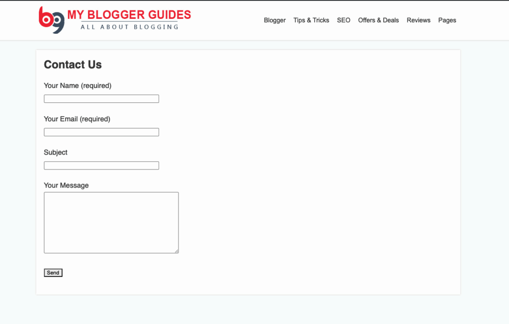Go to the SEO section

[343, 20]
